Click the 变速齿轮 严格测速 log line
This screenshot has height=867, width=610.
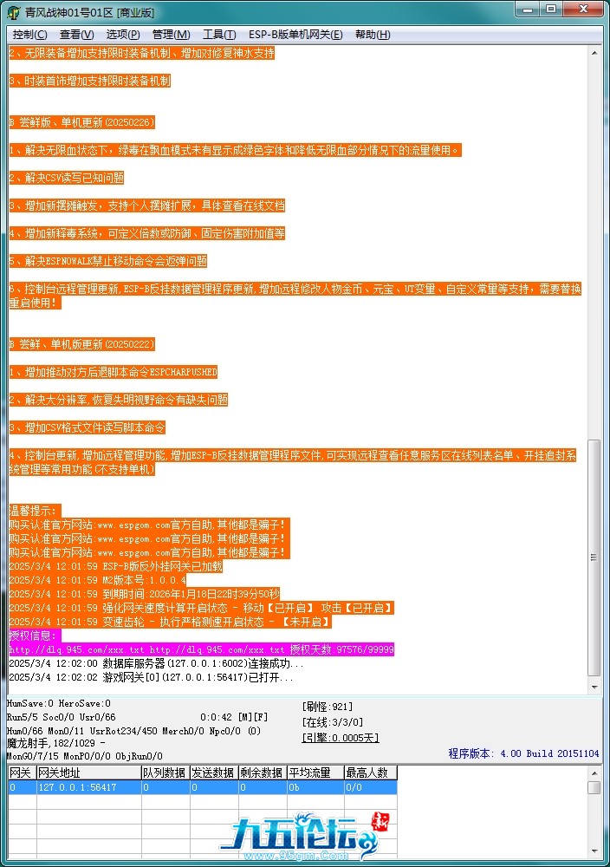(x=170, y=622)
